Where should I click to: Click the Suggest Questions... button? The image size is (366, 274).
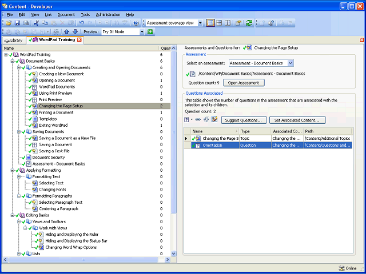pyautogui.click(x=244, y=120)
